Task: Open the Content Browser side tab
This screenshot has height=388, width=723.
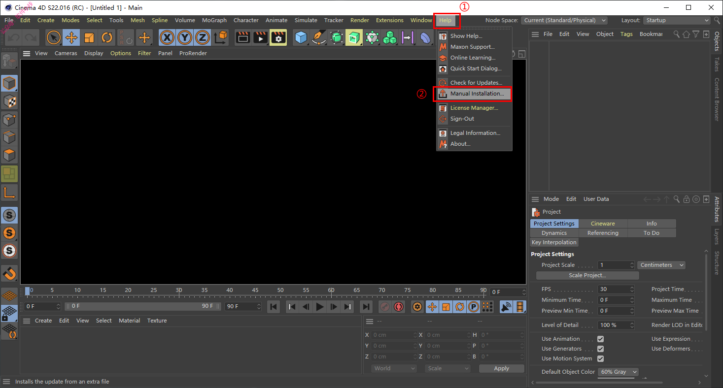Action: click(x=717, y=99)
